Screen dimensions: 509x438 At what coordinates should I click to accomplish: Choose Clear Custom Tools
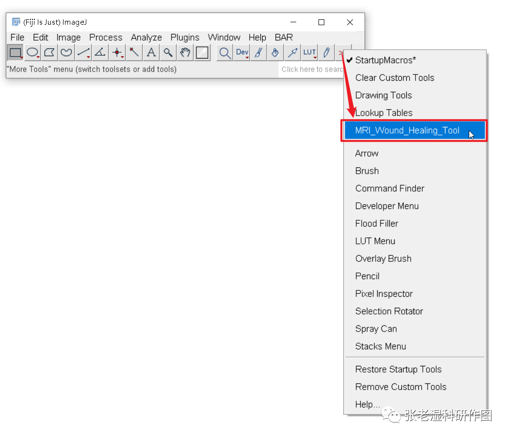pyautogui.click(x=415, y=77)
